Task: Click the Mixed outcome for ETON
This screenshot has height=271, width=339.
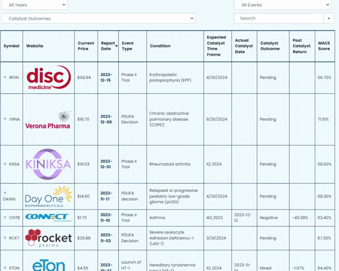Action: 266,268
